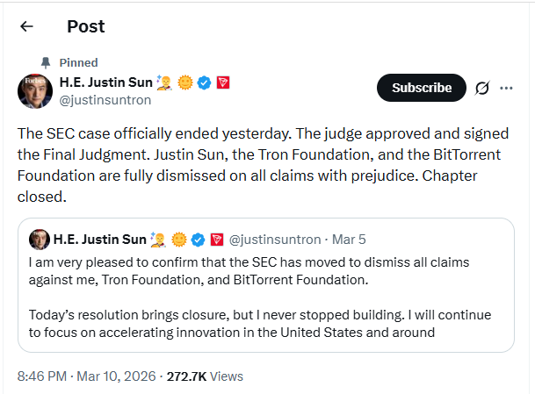The image size is (535, 394).
Task: Click the Post page heading
Action: (x=85, y=26)
